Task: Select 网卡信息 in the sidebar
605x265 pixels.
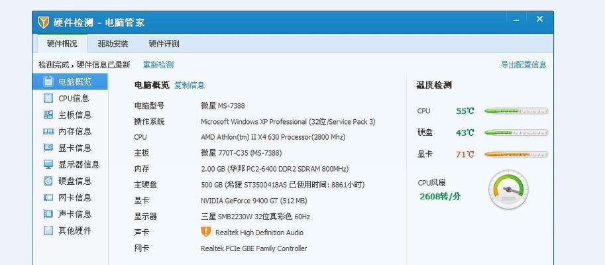Action: pos(70,197)
